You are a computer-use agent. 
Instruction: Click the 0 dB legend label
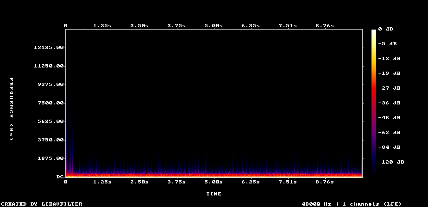(x=385, y=29)
